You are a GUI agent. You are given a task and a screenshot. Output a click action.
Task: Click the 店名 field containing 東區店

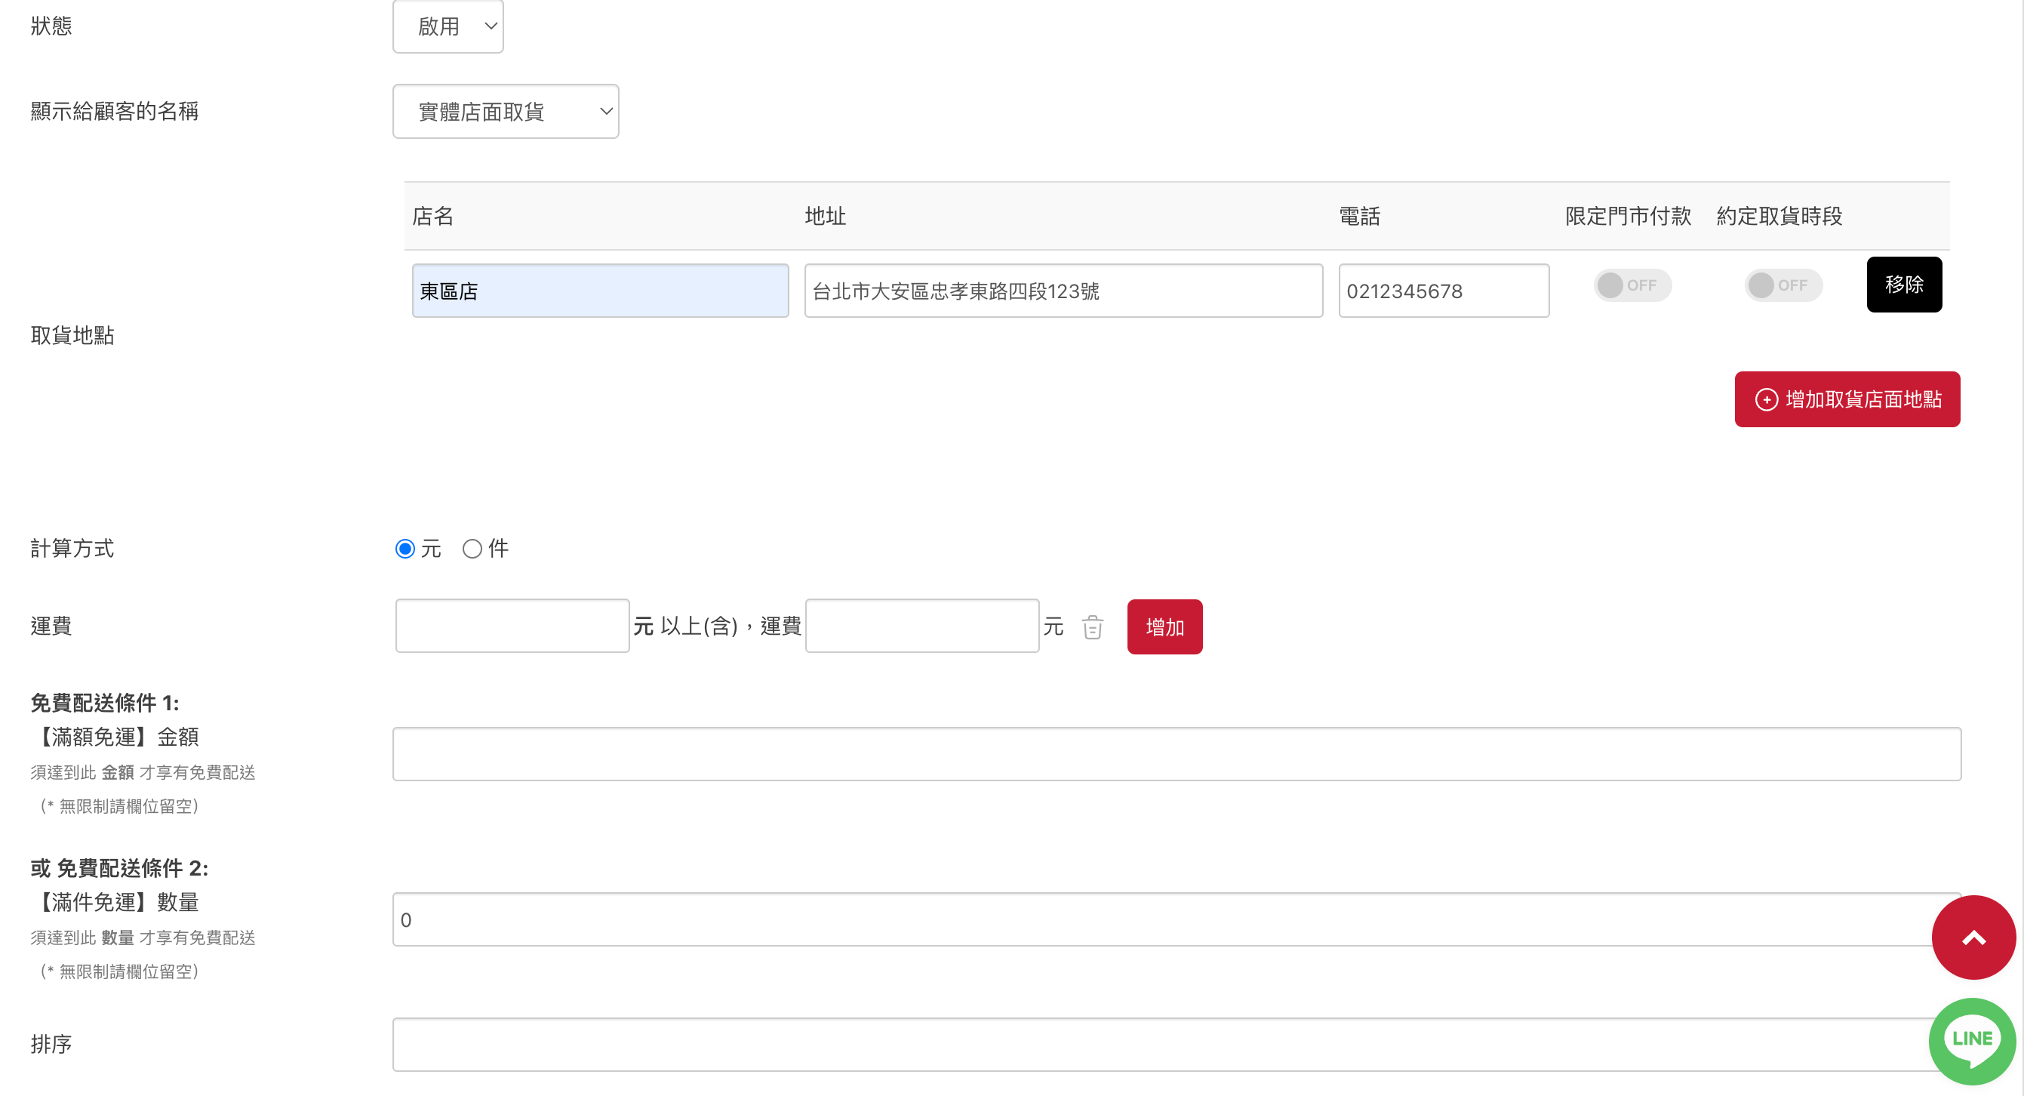coord(599,291)
